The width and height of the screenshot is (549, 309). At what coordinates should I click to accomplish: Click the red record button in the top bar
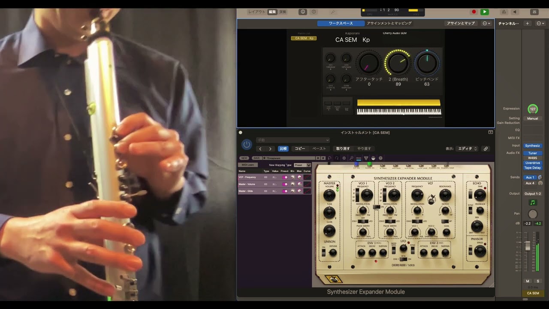(474, 12)
